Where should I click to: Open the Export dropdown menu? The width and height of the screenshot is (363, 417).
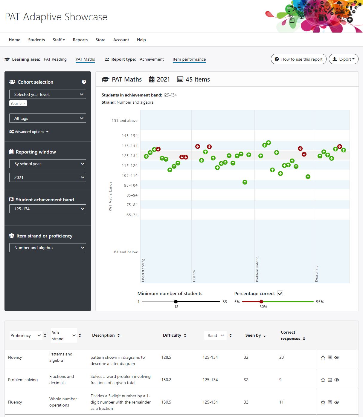344,59
